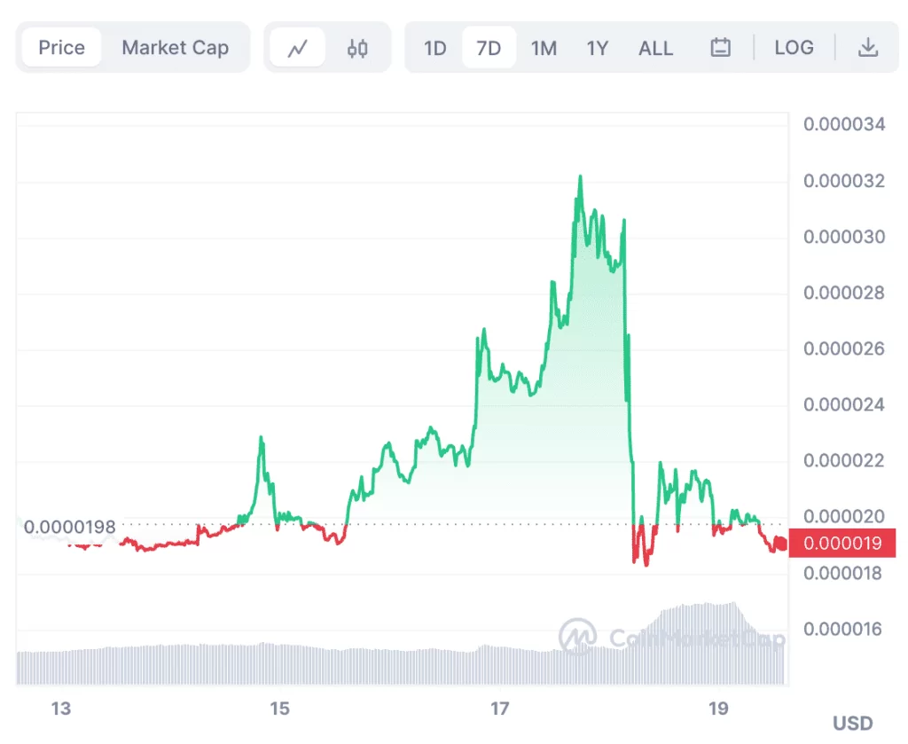Set time range to 1Y

(x=598, y=48)
